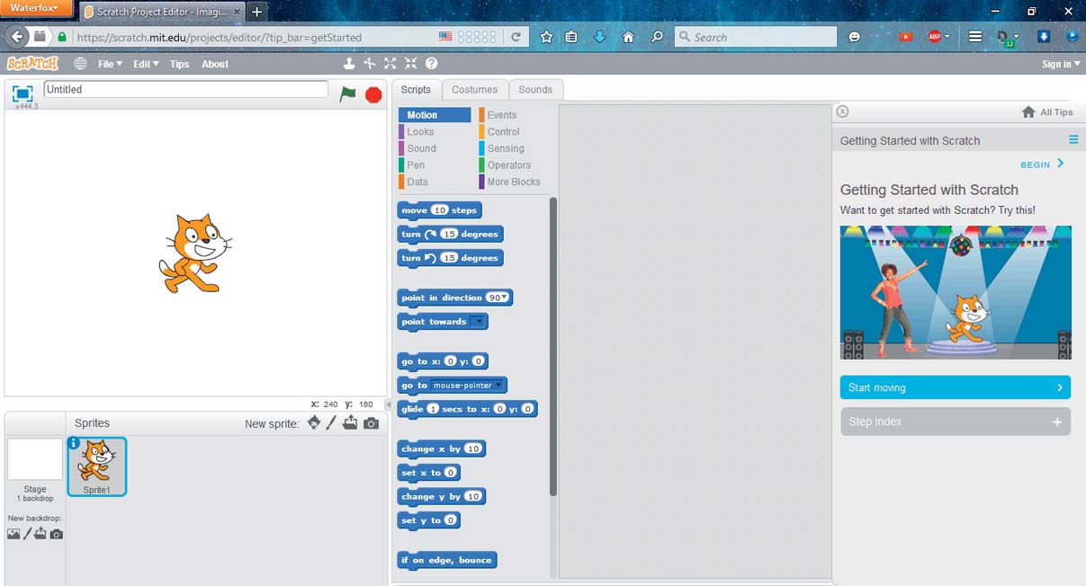This screenshot has width=1086, height=586.
Task: Click the if on edge, bounce block
Action: 446,560
